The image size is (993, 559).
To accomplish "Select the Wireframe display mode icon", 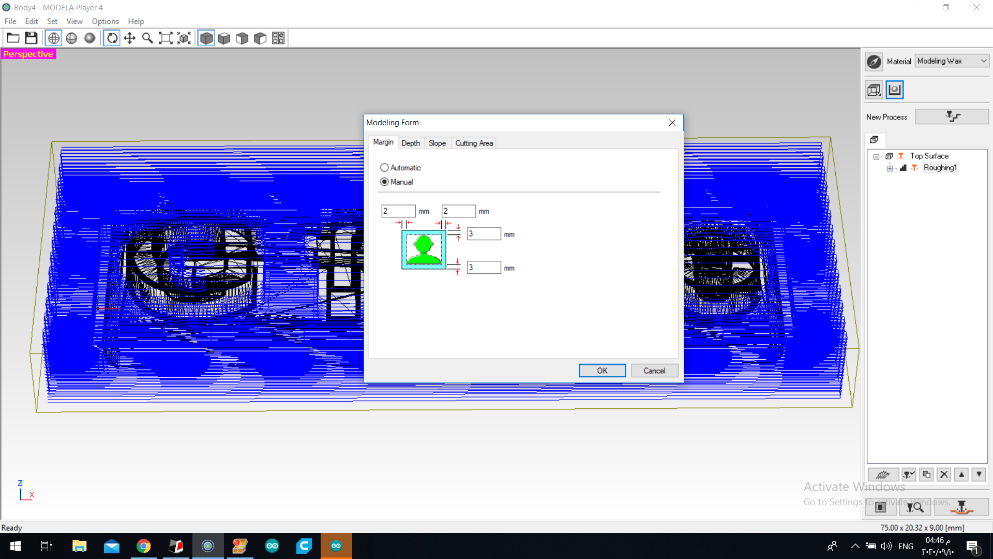I will pos(54,38).
